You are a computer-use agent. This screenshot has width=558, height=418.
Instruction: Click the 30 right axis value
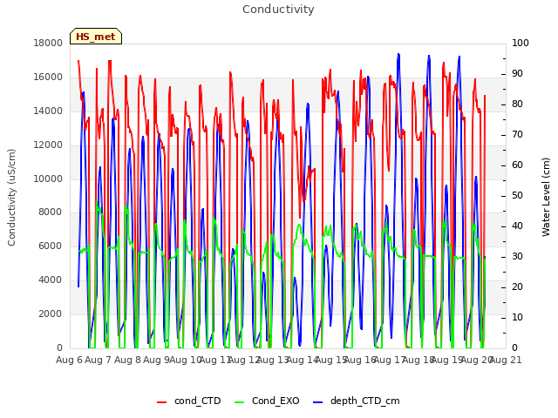point(517,257)
